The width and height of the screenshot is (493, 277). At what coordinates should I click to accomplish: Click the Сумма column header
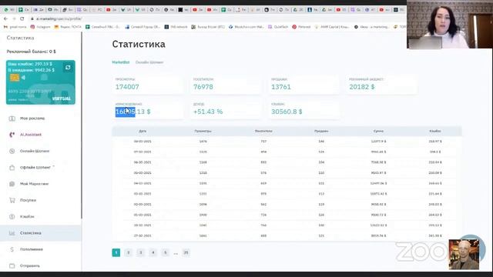pyautogui.click(x=378, y=131)
